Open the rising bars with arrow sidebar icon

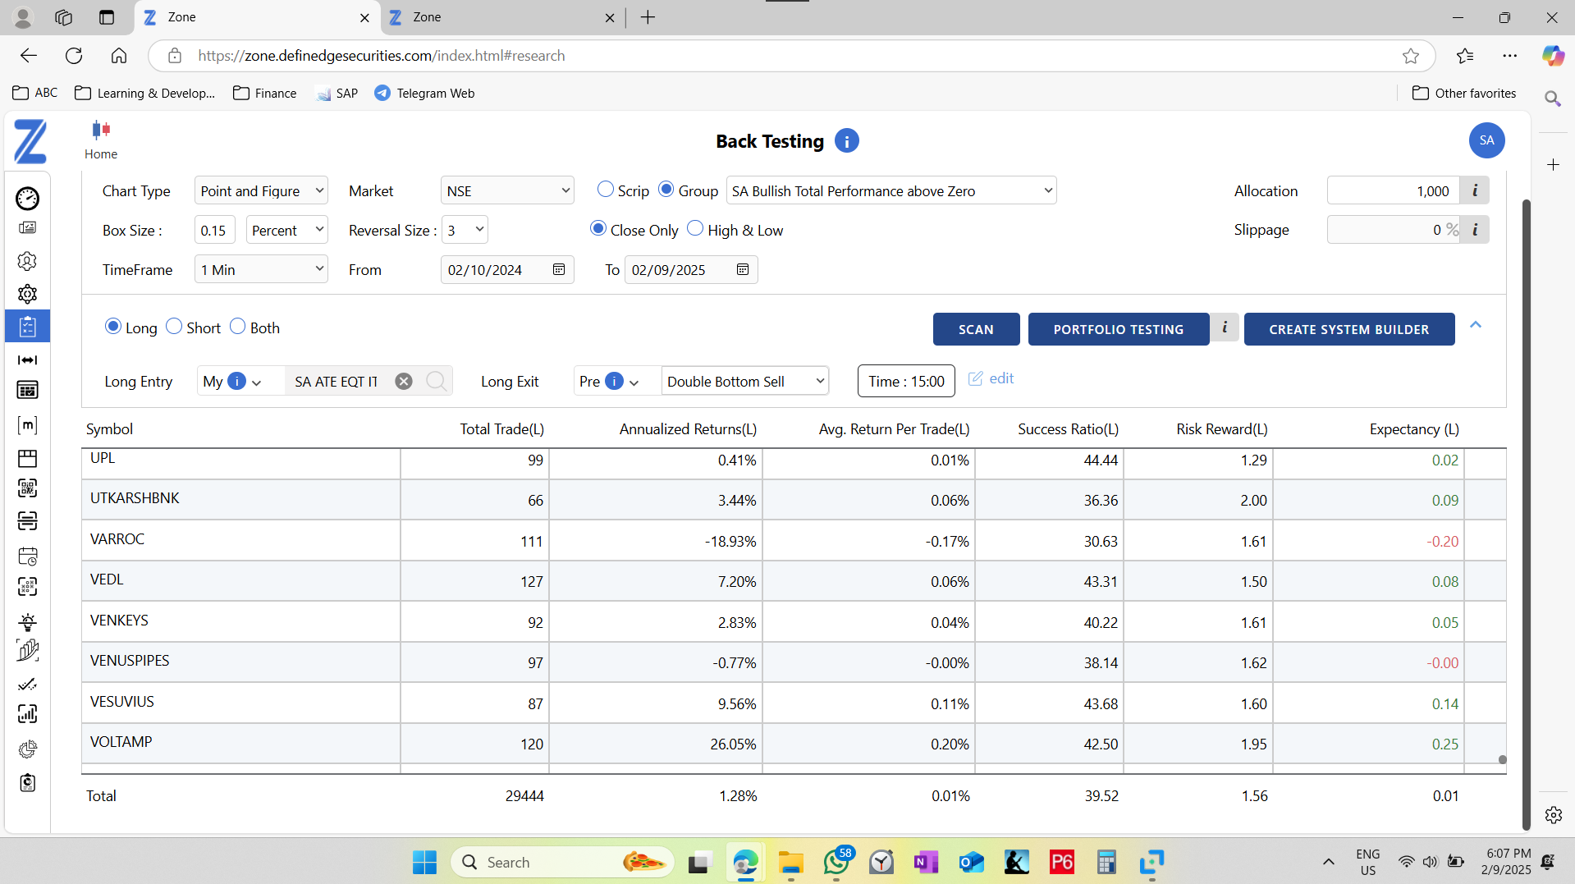pos(27,651)
